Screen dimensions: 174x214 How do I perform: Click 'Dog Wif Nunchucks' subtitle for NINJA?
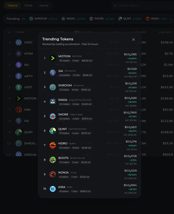point(80,100)
